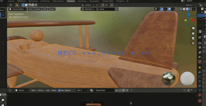The image size is (206, 106).
Task: Open the Object Mode dropdown in viewport
Action: coord(18,9)
